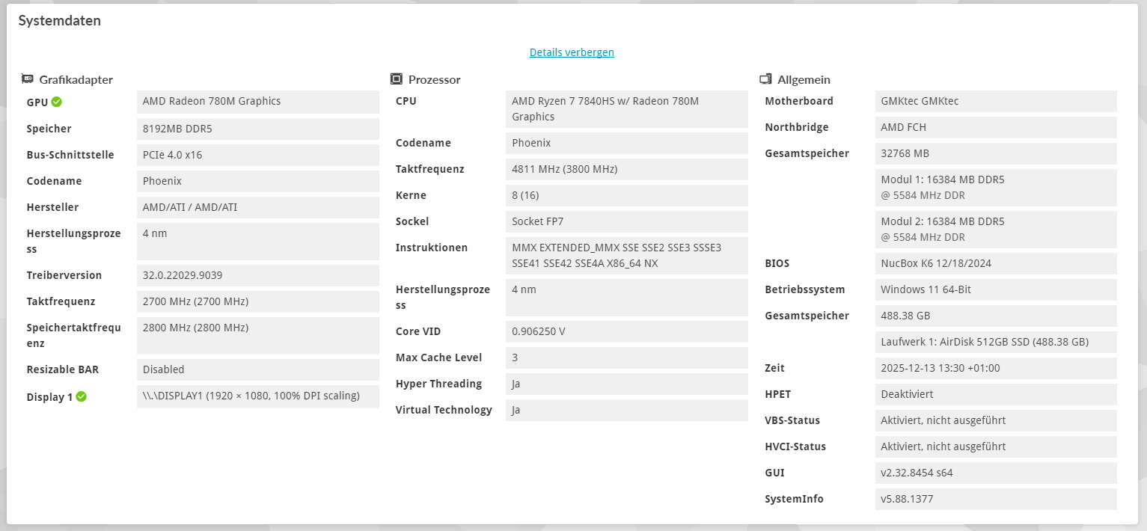Screen dimensions: 1147x531
Task: Click the 8 (16) cores value
Action: (627, 195)
